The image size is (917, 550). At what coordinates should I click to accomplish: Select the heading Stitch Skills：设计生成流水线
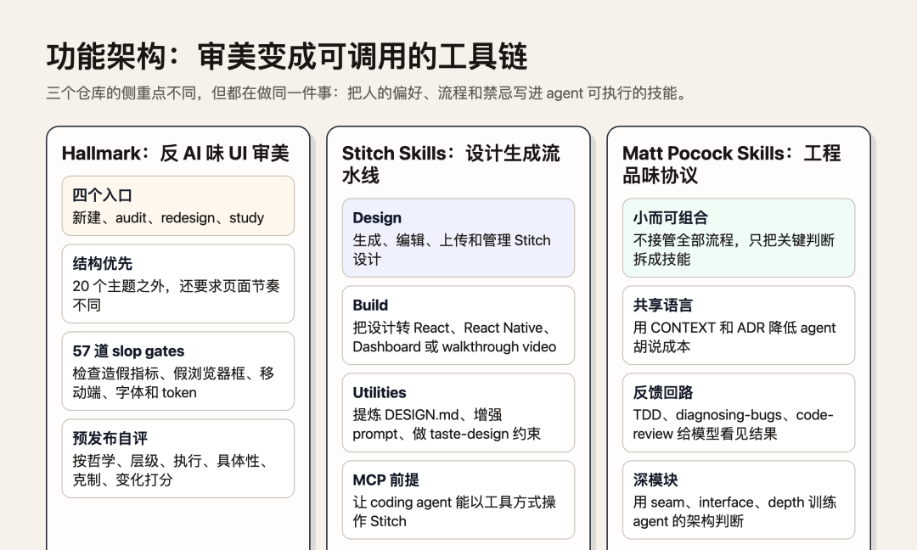pyautogui.click(x=451, y=165)
